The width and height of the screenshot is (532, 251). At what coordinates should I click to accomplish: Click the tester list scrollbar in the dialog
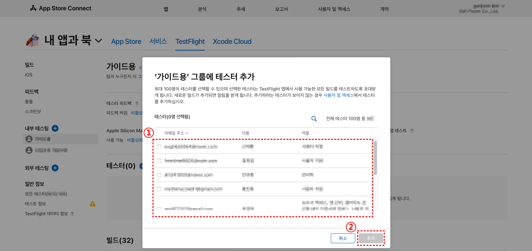tap(375, 158)
